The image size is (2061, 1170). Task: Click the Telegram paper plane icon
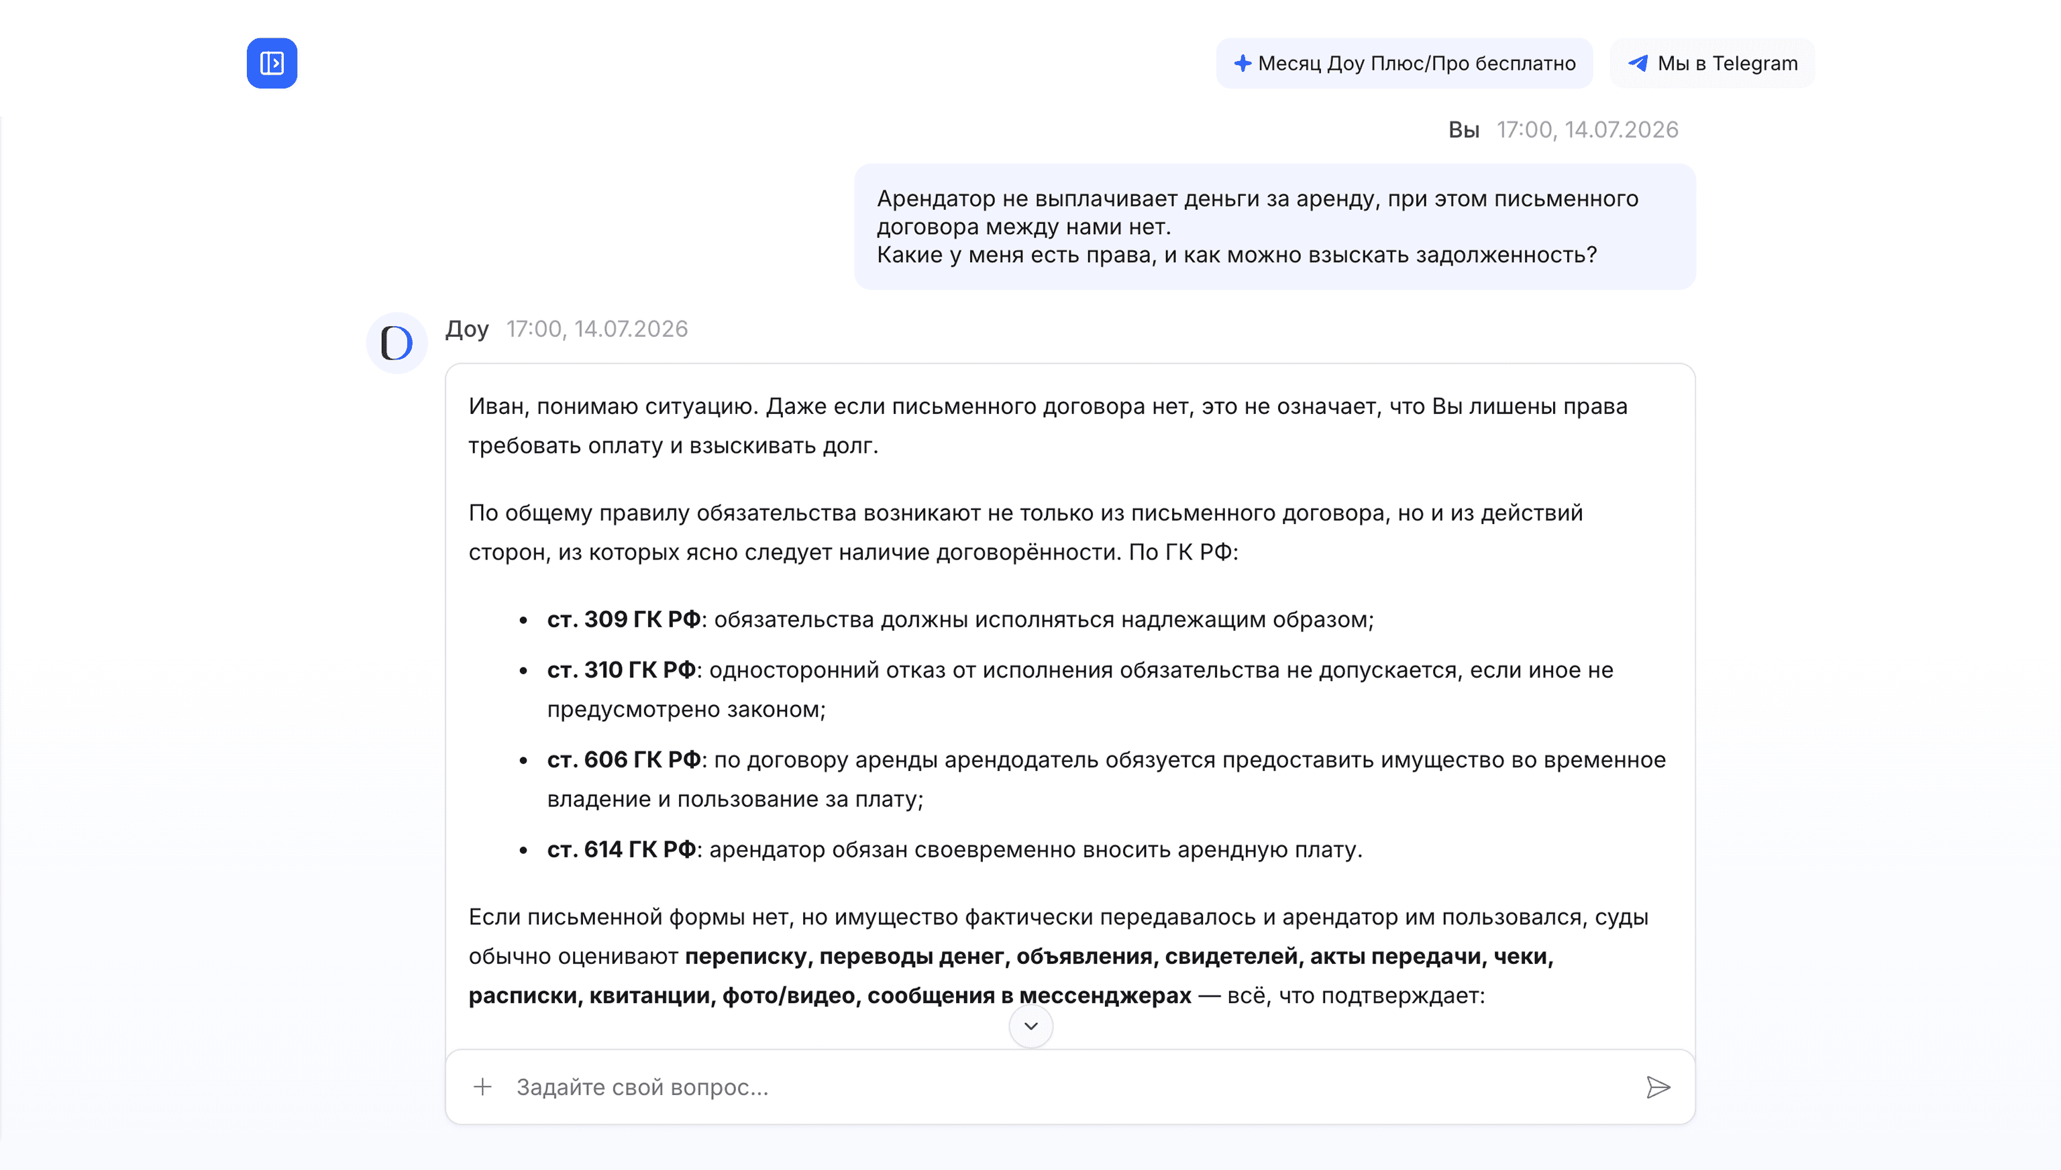click(x=1638, y=62)
